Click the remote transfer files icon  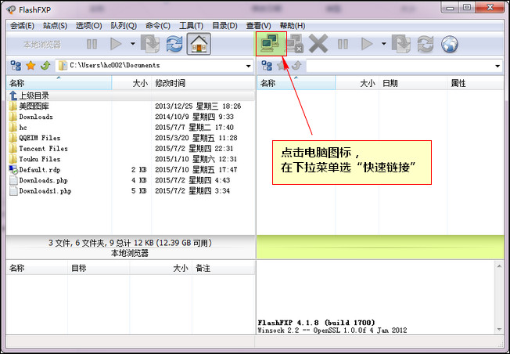click(x=401, y=44)
